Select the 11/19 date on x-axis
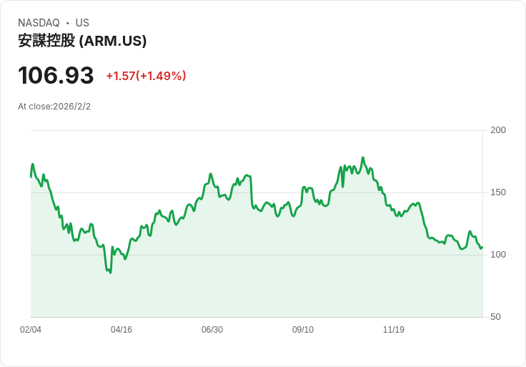Viewport: 526px width, 367px height. coord(394,330)
